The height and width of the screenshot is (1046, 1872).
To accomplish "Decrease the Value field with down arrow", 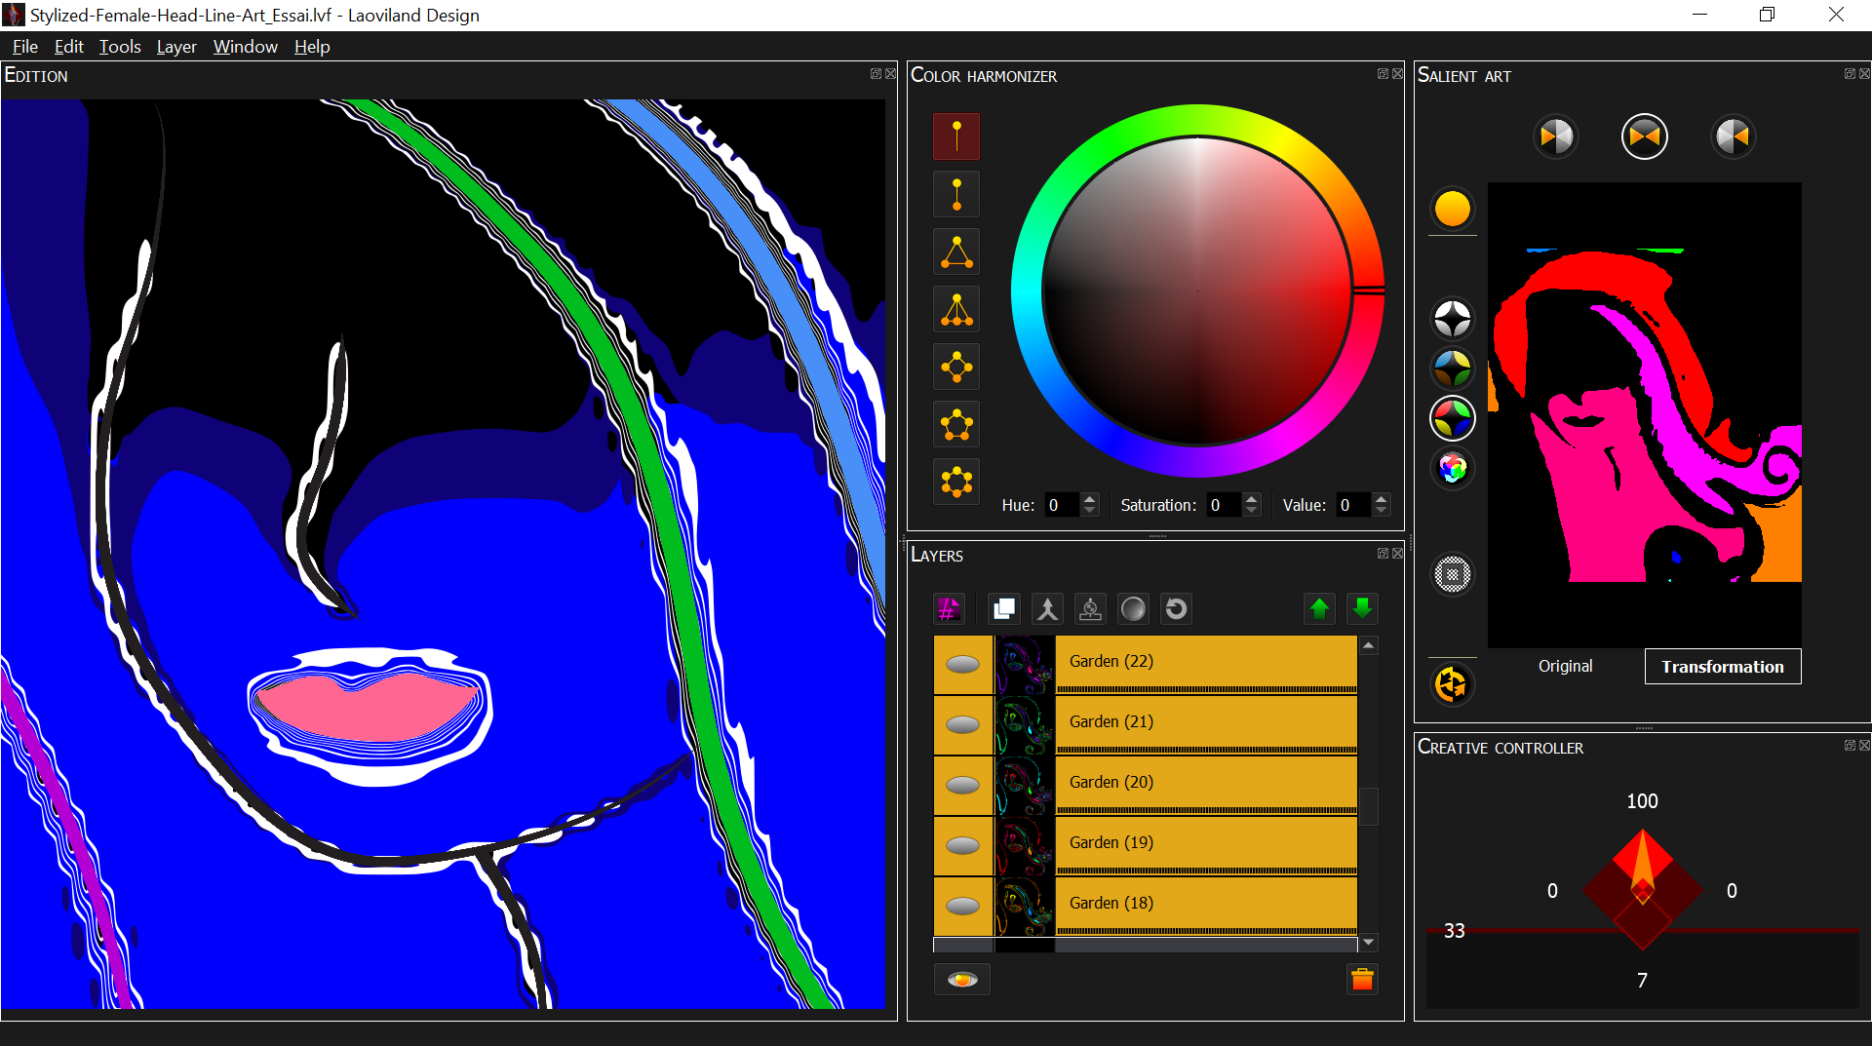I will point(1381,511).
